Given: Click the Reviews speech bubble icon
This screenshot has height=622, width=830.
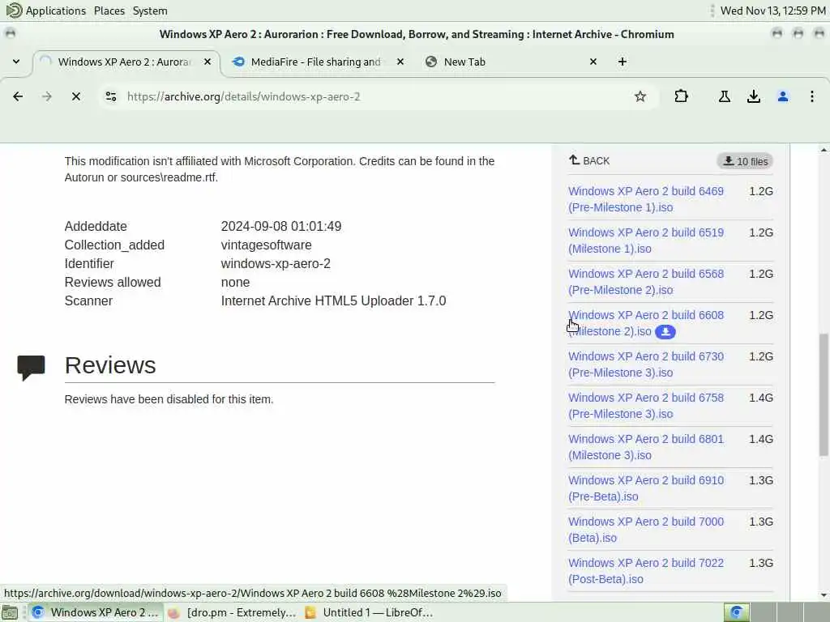Looking at the screenshot, I should pos(32,368).
